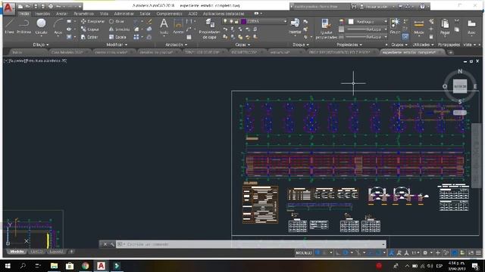
Task: Expand the Utilidades panel
Action: tap(423, 45)
